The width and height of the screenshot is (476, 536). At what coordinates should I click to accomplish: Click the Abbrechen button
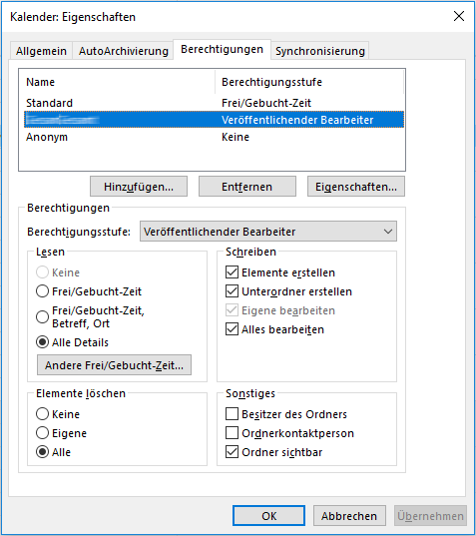point(349,515)
